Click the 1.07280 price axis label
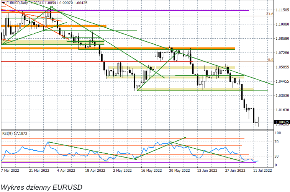Screen dimensions: 290x192 (282, 53)
